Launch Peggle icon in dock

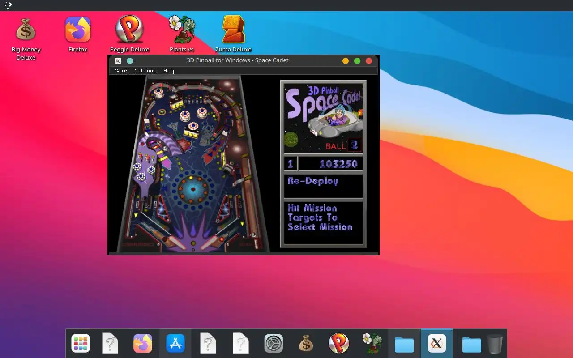coord(339,344)
